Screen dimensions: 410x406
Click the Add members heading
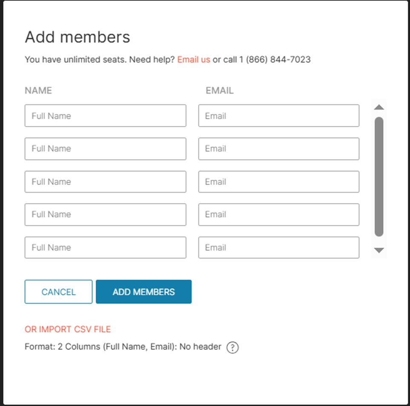(x=77, y=37)
